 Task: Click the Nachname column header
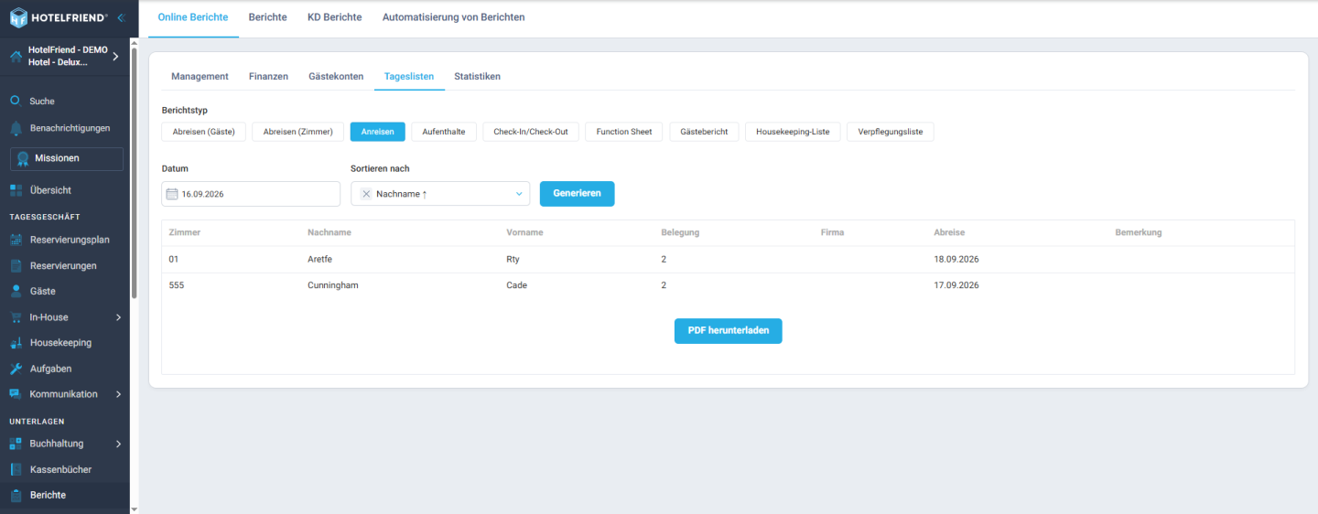coord(329,232)
